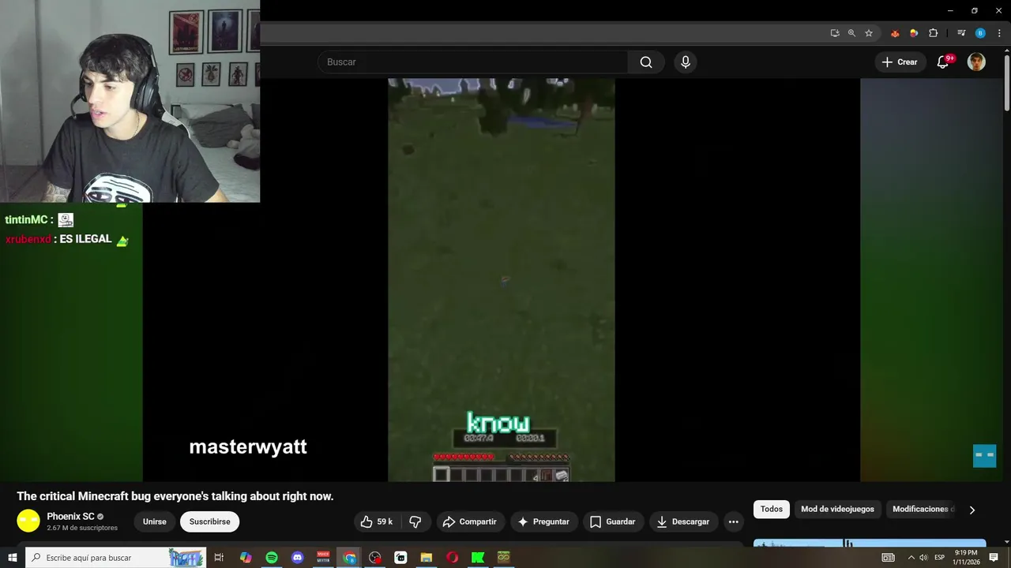The width and height of the screenshot is (1011, 568).
Task: Open the colorful circles extension icon
Action: (914, 33)
